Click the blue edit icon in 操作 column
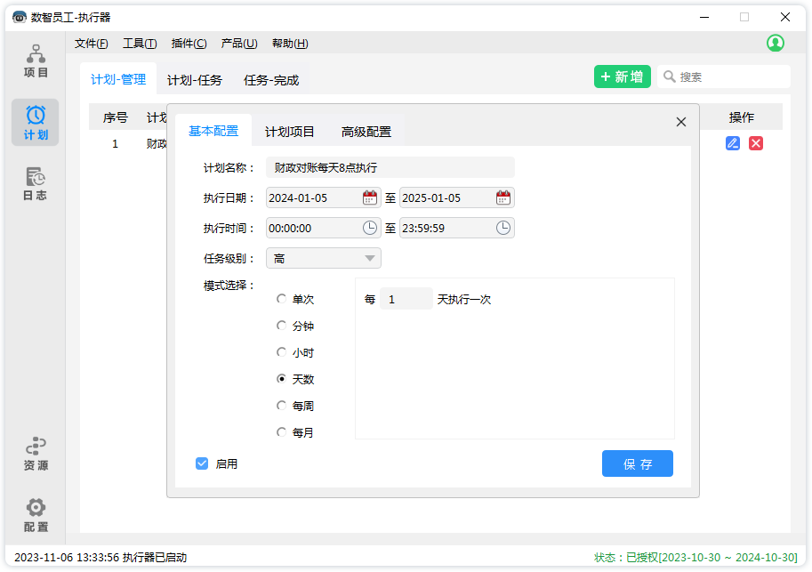Image resolution: width=812 pixels, height=572 pixels. click(x=733, y=143)
